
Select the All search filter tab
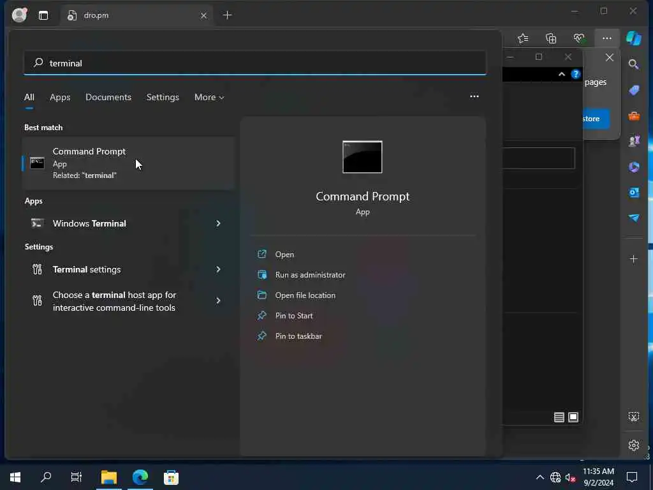[29, 97]
